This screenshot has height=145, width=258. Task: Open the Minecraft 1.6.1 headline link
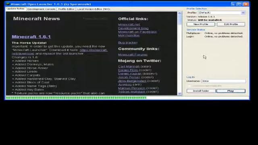(x=31, y=37)
